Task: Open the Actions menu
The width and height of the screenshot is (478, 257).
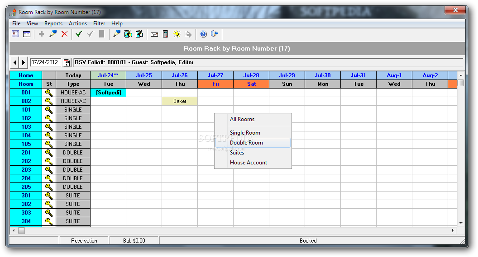Action: [78, 23]
